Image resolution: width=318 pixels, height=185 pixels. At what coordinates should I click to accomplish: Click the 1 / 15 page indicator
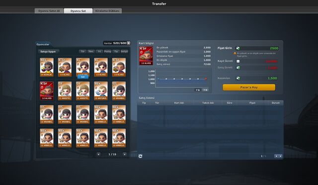tap(112, 154)
